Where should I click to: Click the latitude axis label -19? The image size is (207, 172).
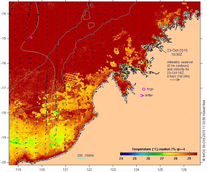(x=3, y=138)
